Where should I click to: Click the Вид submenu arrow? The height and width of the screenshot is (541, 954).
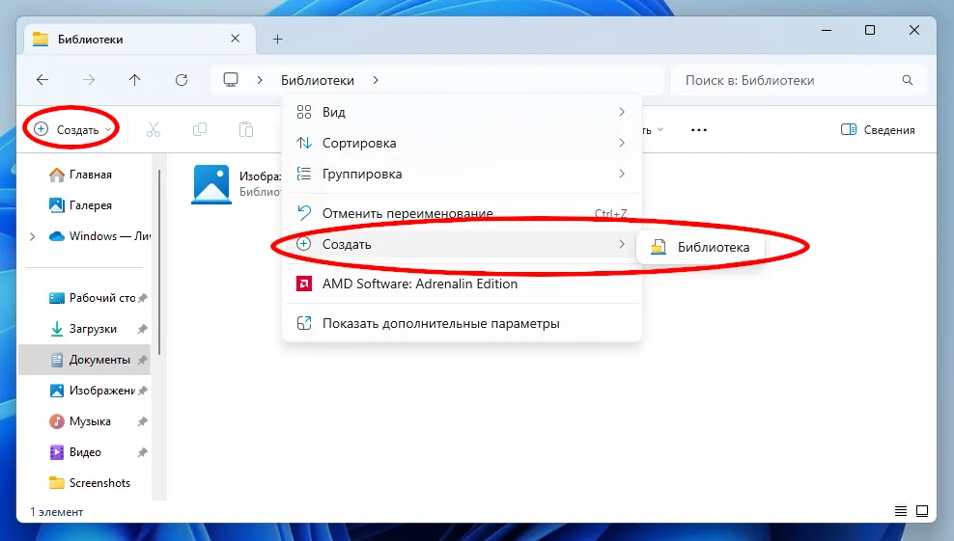pyautogui.click(x=621, y=112)
